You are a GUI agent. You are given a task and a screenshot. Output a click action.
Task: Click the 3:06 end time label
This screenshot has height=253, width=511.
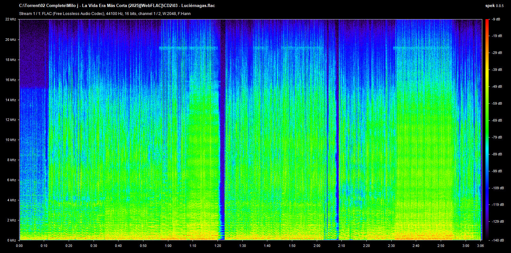pyautogui.click(x=480, y=246)
